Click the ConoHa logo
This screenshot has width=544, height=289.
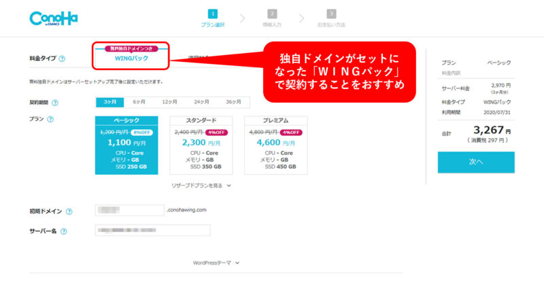tap(54, 19)
